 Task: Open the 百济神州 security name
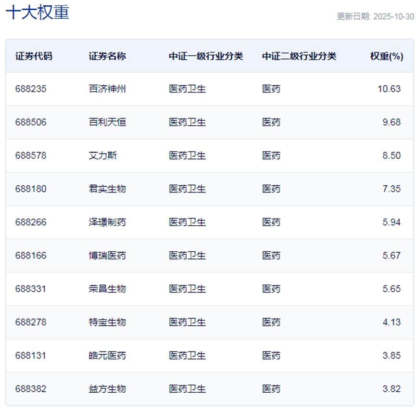pyautogui.click(x=107, y=89)
